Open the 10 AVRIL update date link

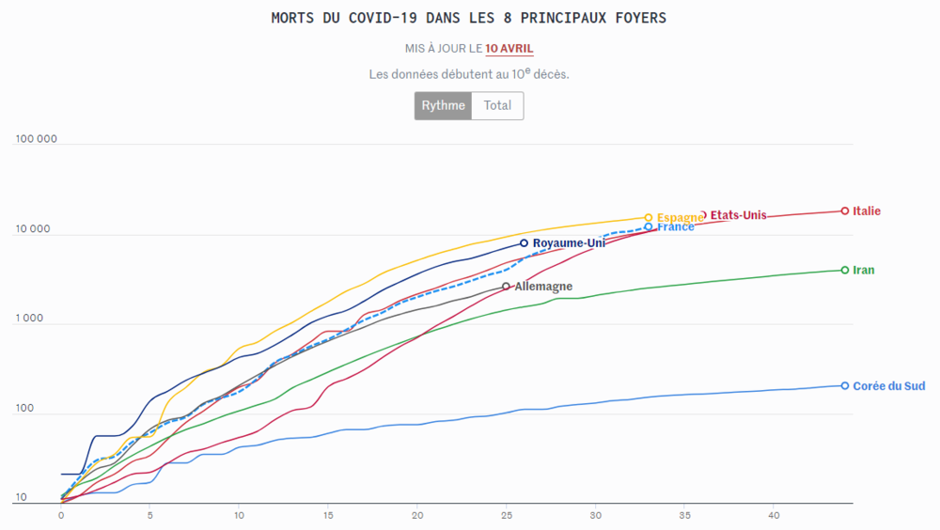[509, 49]
